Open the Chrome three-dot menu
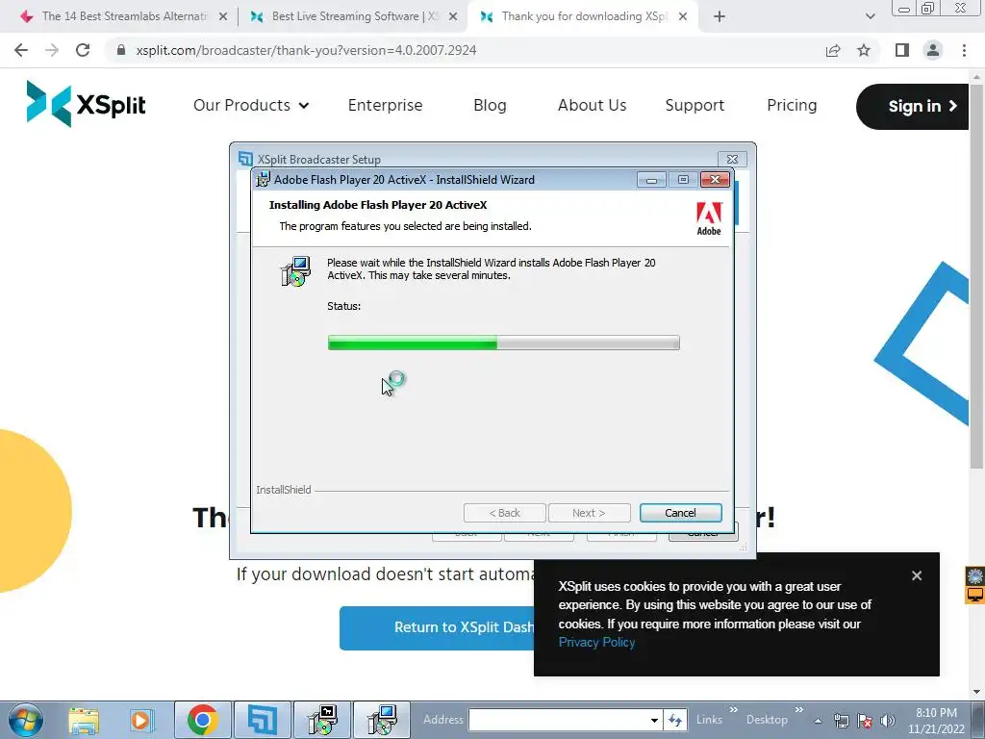Screen dimensions: 985x739 coord(964,50)
